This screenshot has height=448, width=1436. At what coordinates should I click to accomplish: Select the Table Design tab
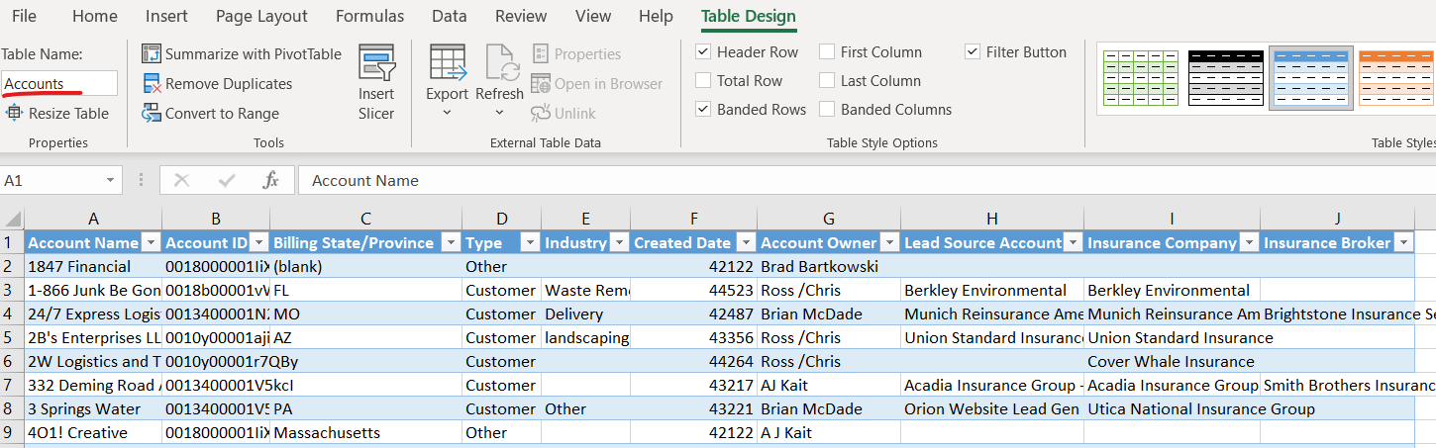point(749,16)
